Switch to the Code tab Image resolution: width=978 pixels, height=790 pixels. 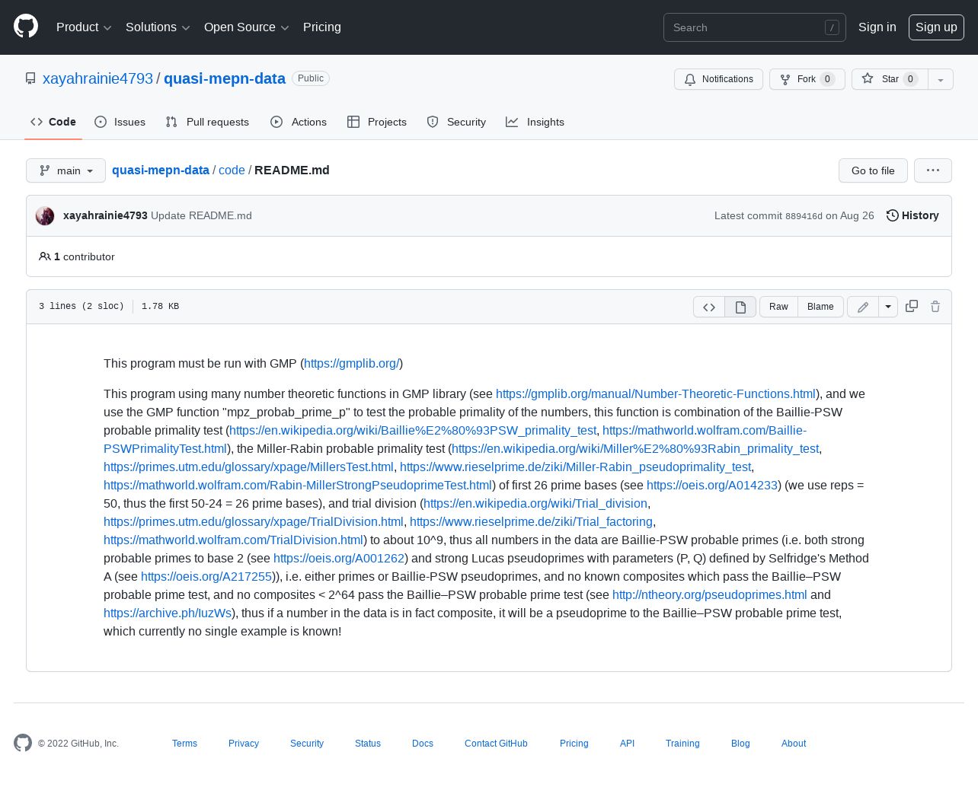[53, 122]
